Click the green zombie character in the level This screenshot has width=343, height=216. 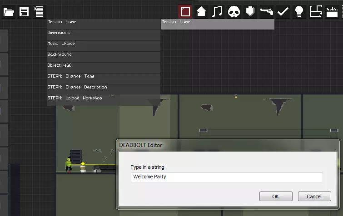[69, 164]
